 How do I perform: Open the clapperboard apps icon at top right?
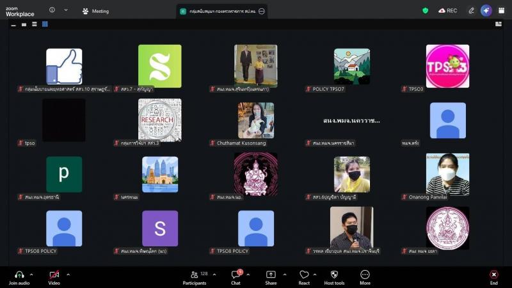click(502, 10)
